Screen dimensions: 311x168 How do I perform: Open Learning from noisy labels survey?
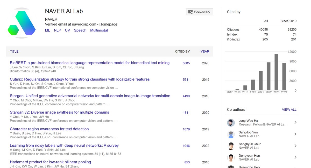tap(64, 145)
